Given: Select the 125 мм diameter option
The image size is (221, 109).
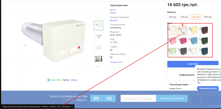Looking at the screenshot, I should click(184, 17).
